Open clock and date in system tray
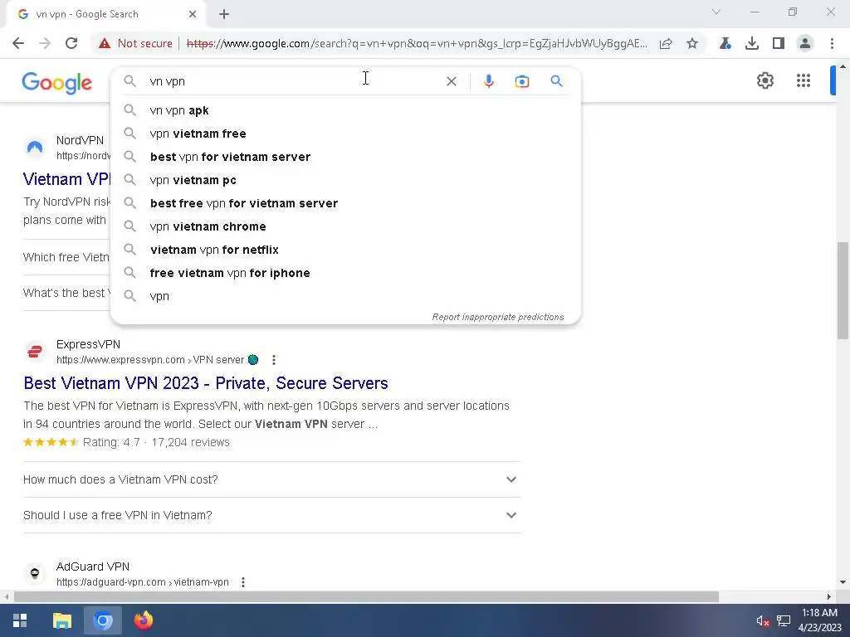Viewport: 850px width, 637px height. tap(819, 620)
